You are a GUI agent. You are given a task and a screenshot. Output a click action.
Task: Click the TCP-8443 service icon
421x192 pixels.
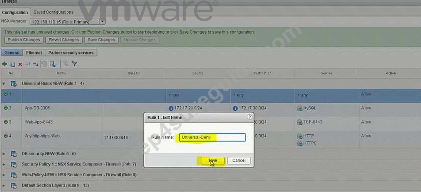click(x=299, y=122)
